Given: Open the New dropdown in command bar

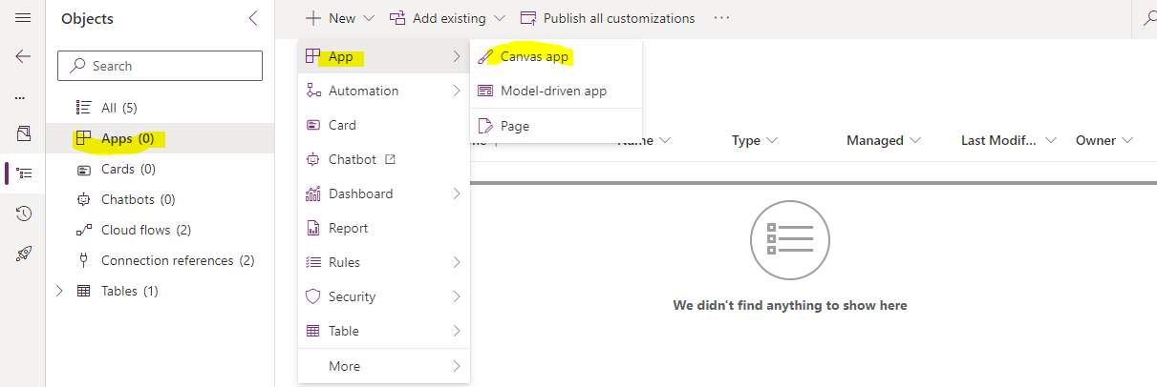Looking at the screenshot, I should (x=339, y=18).
